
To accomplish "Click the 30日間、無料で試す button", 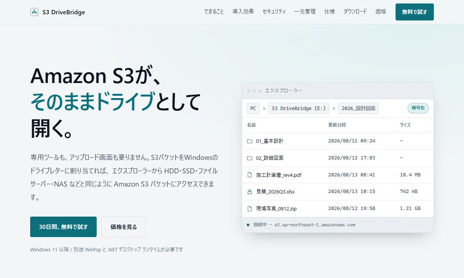I will point(63,227).
